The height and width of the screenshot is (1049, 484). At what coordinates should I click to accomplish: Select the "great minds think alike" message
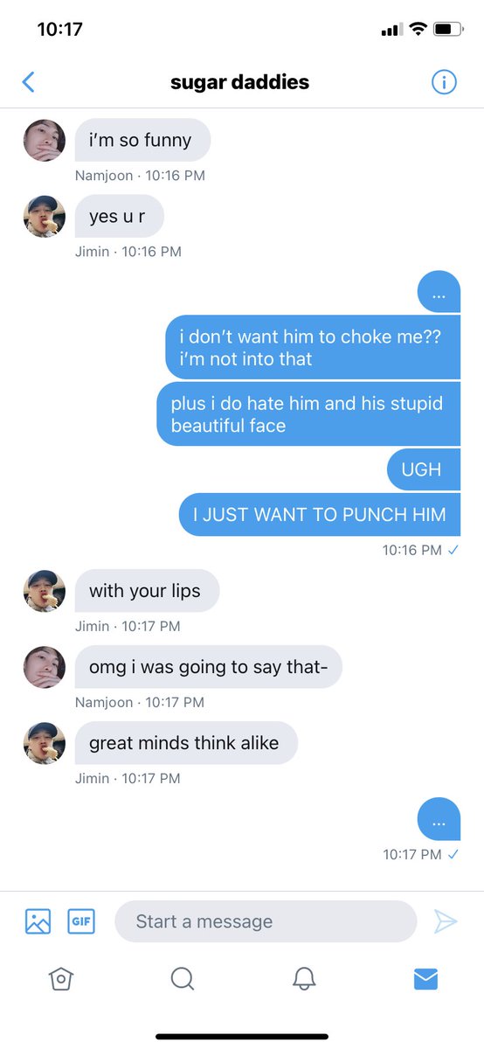[x=186, y=744]
